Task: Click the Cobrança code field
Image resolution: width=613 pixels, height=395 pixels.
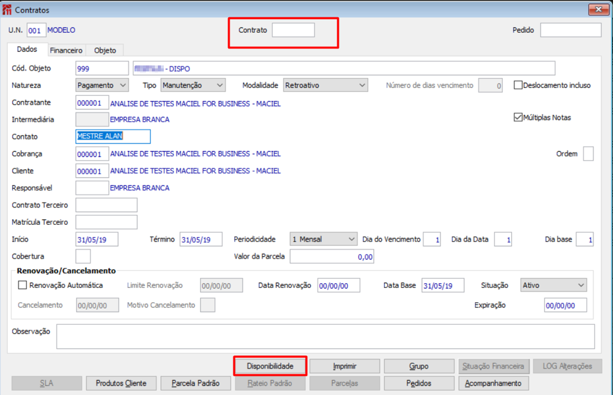Action: [92, 154]
